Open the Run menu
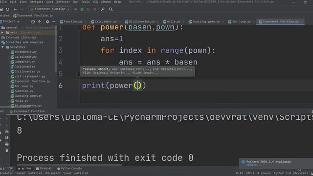 [76, 2]
